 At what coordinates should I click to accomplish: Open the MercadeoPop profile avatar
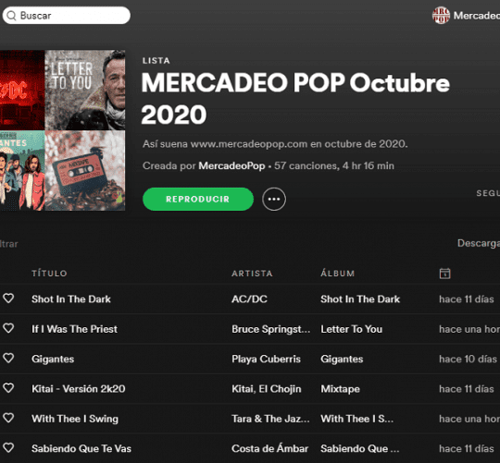click(441, 16)
